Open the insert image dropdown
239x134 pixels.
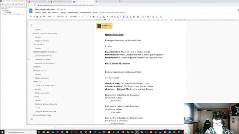[119, 17]
